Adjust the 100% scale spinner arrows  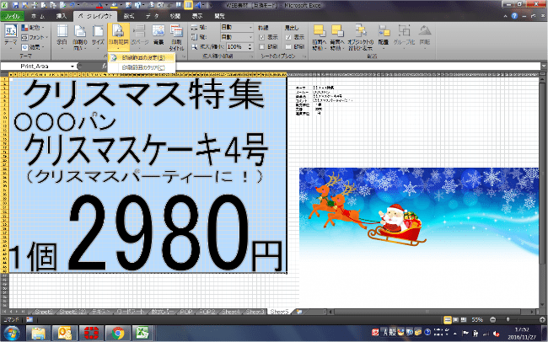pyautogui.click(x=250, y=46)
